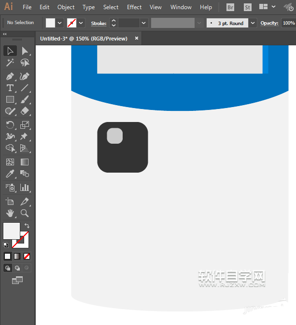This screenshot has width=296, height=325.
Task: Choose the Rectangle tool
Action: pos(10,100)
